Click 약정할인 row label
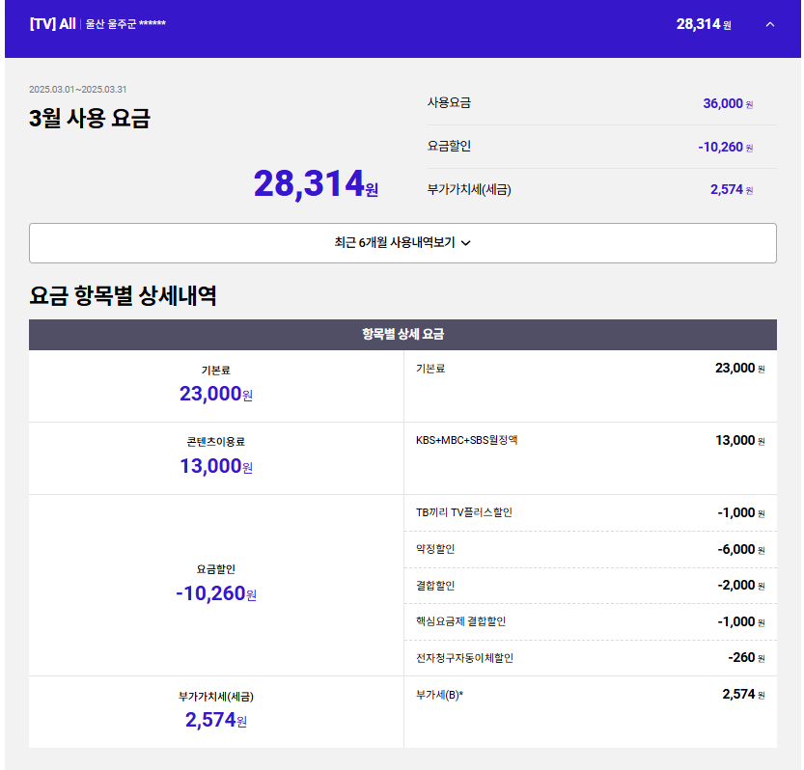This screenshot has width=804, height=770. [x=435, y=549]
